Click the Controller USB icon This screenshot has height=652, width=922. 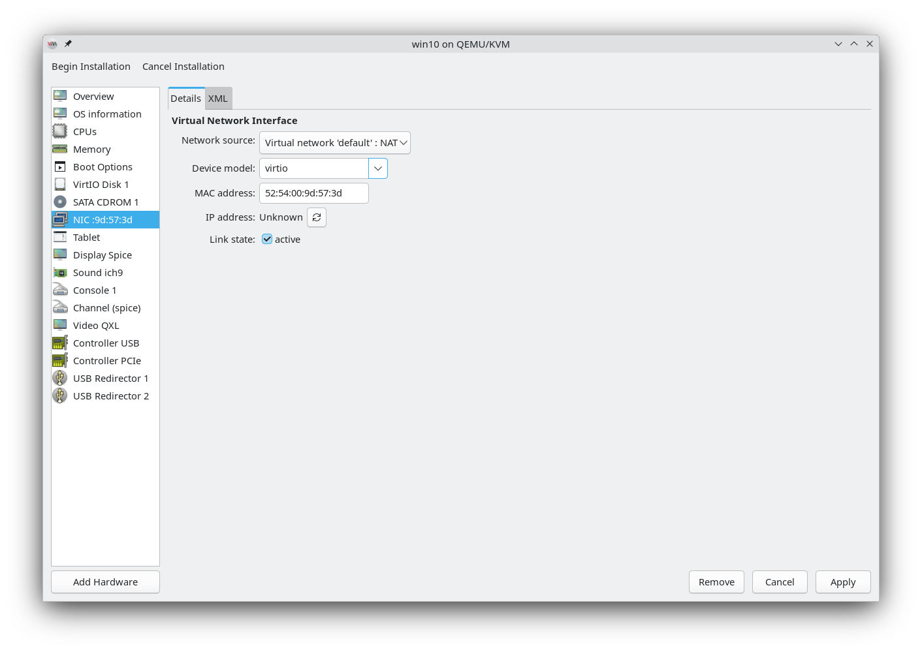coord(60,343)
